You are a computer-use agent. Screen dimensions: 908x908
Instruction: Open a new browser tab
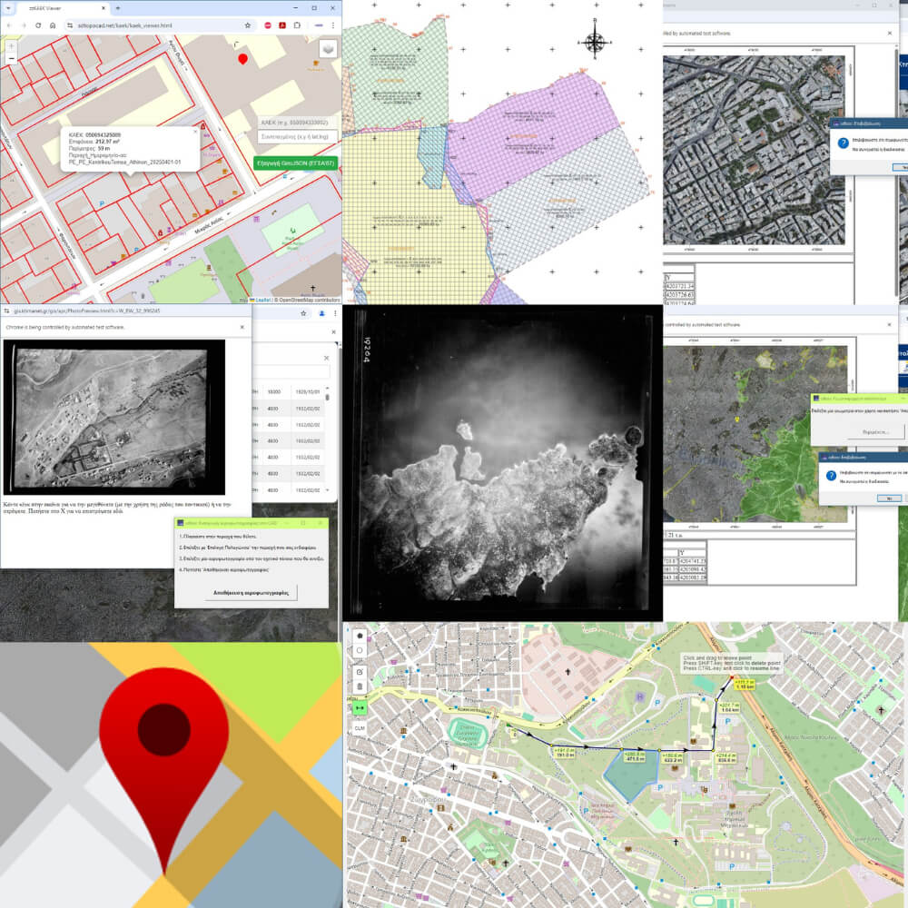pos(117,8)
